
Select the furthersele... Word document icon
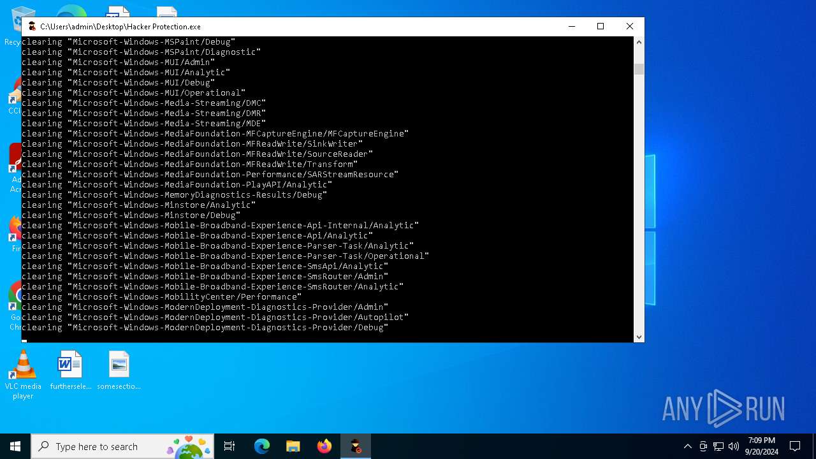coord(70,370)
